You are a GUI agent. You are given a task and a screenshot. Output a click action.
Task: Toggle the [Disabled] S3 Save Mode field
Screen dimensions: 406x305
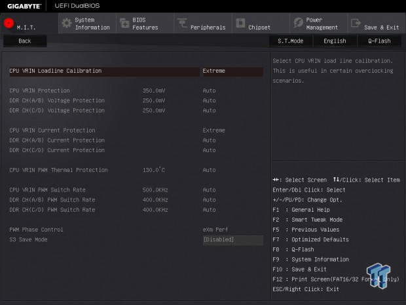click(233, 240)
